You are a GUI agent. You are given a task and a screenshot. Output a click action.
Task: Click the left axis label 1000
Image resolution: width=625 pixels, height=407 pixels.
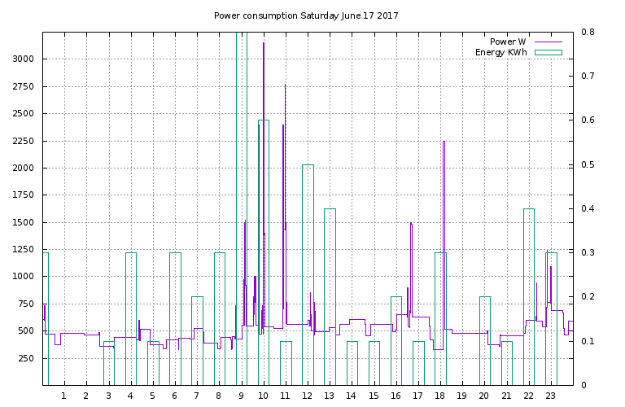point(23,276)
